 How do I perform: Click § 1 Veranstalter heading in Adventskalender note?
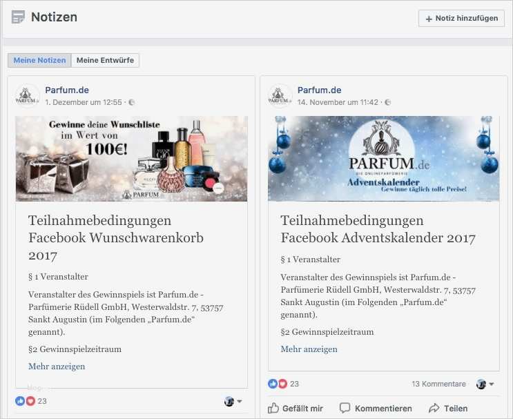tap(311, 260)
